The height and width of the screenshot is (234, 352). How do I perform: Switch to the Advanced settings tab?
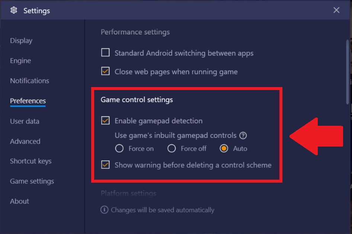[25, 141]
